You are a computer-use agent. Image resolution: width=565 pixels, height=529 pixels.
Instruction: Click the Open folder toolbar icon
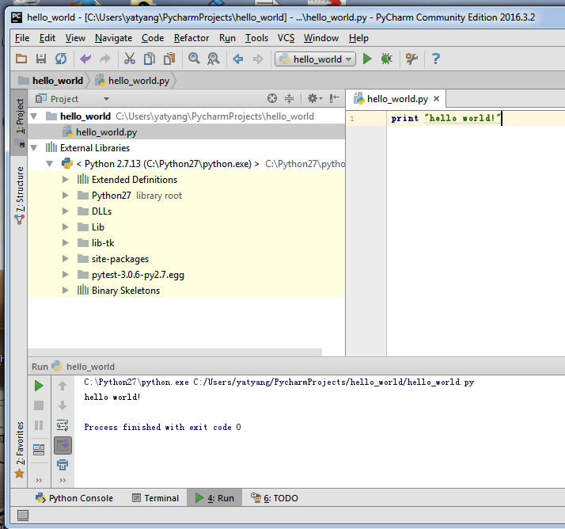[21, 59]
